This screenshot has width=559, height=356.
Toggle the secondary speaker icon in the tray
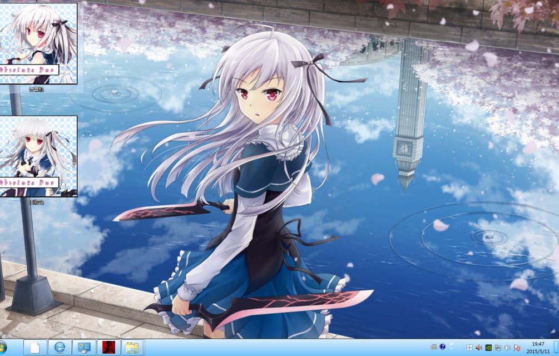507,347
